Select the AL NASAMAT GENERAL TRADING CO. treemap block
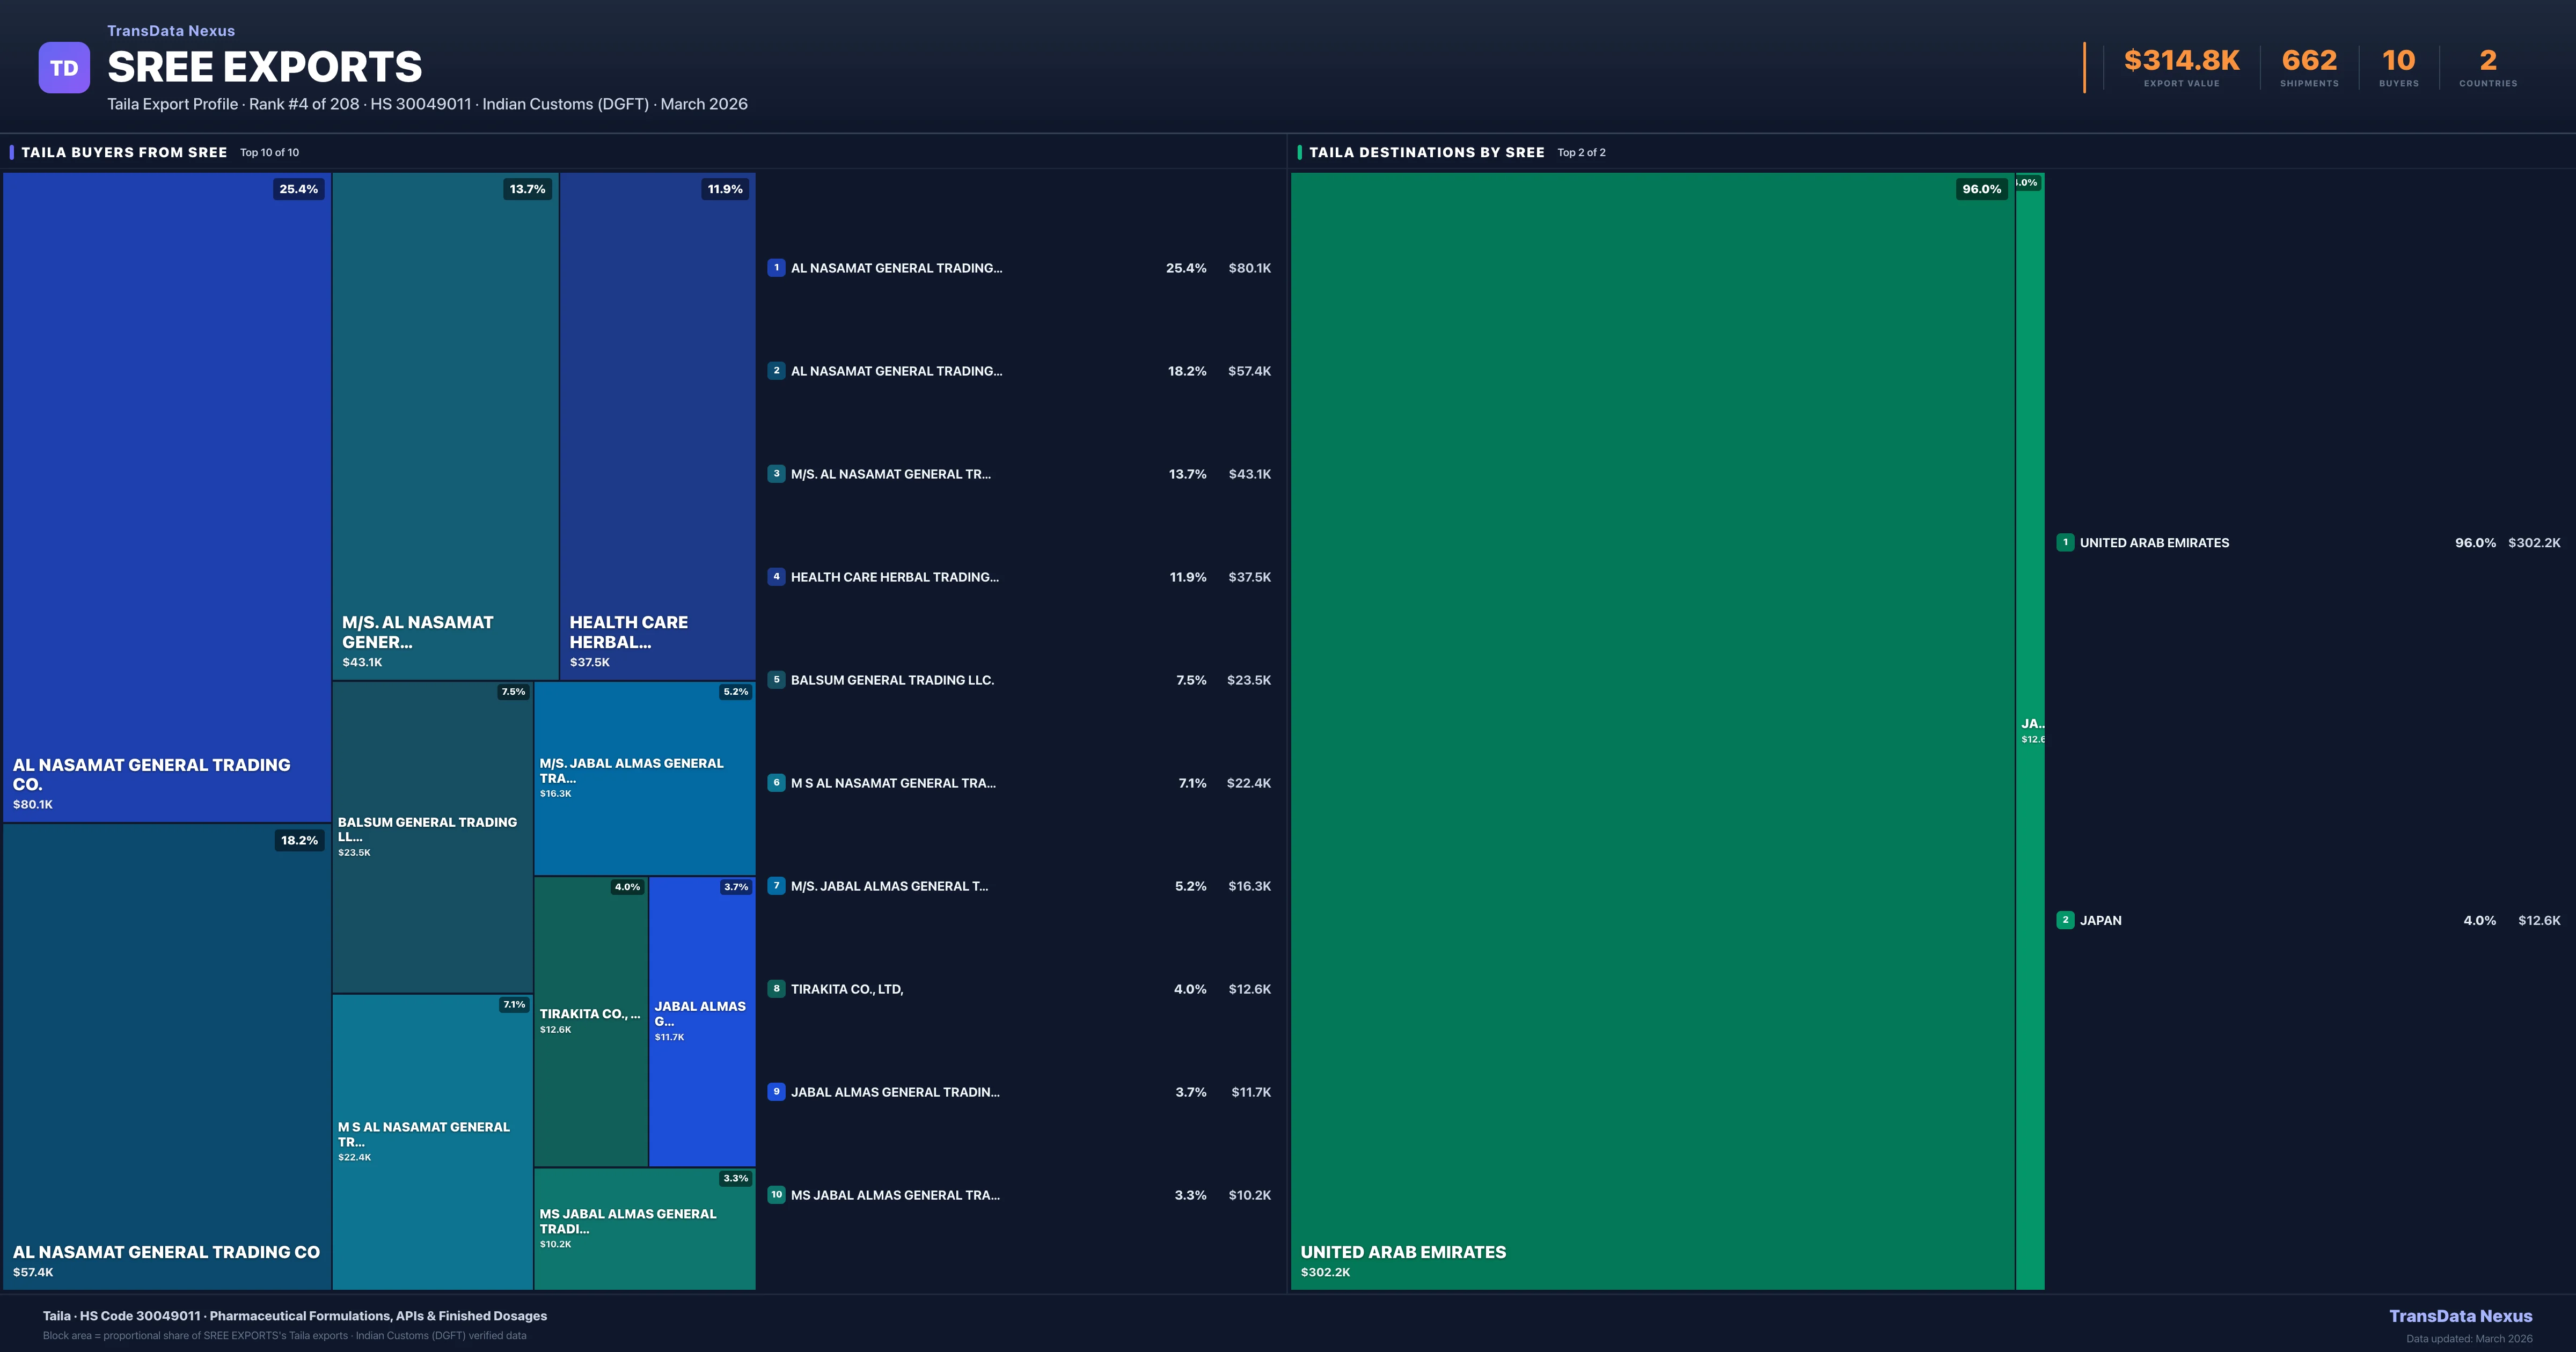This screenshot has width=2576, height=1352. pyautogui.click(x=167, y=497)
